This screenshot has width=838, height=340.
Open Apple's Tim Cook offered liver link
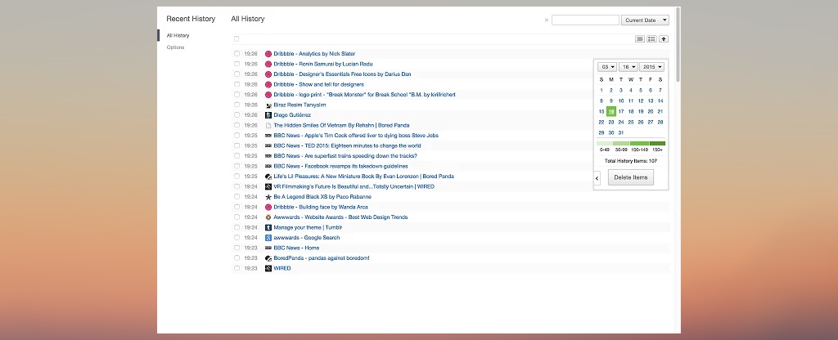pos(356,136)
